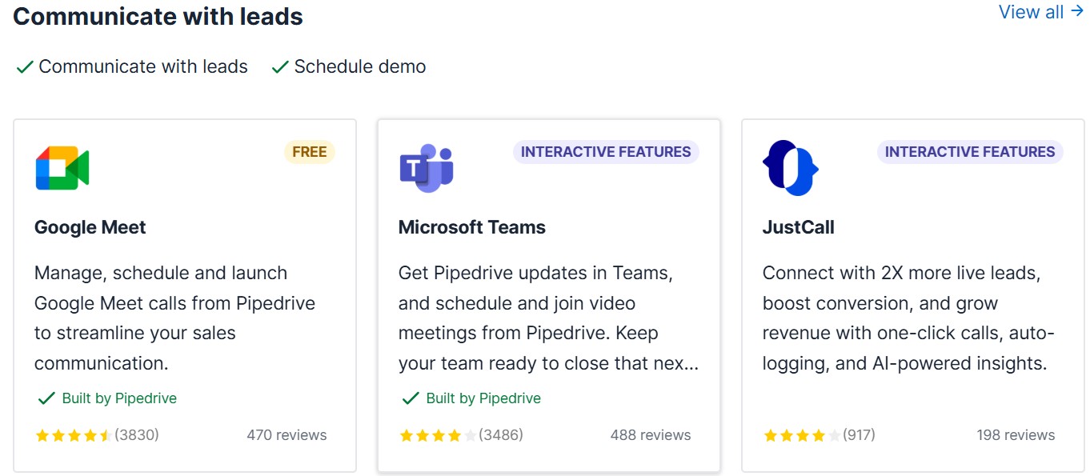The width and height of the screenshot is (1090, 476).
Task: Click the Google Meet description text
Action: (174, 318)
